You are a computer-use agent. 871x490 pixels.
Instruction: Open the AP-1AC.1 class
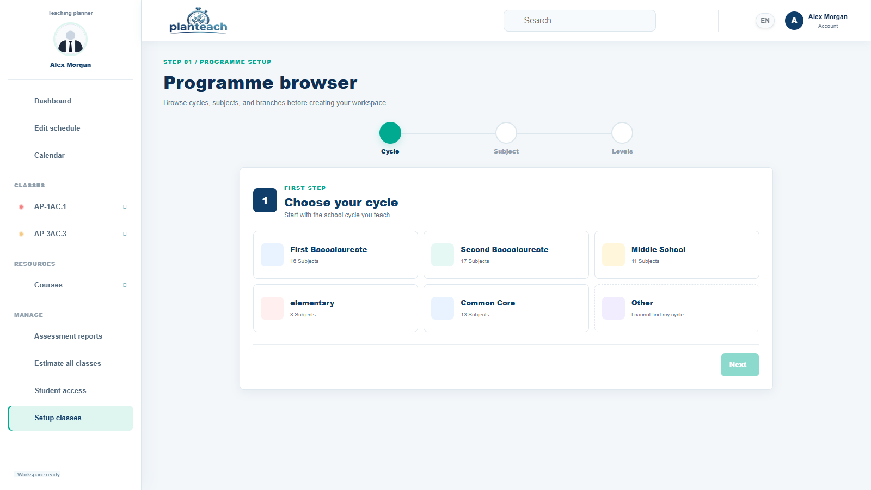[70, 207]
